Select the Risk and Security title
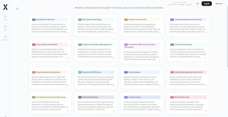Viewport: 228px width, 117px height. (x=182, y=97)
